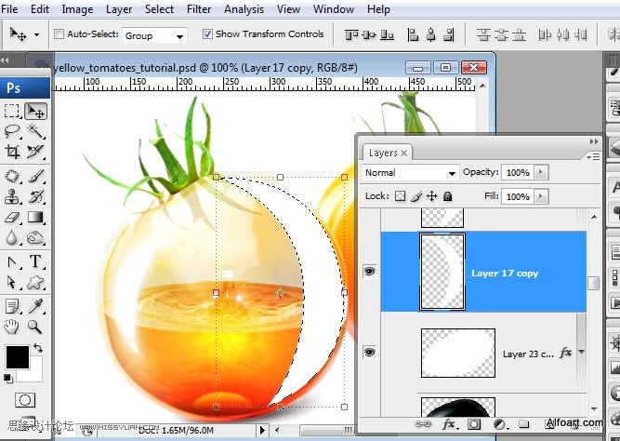The image size is (620, 441).
Task: Hide Layer 17 copy with eye icon
Action: pos(369,271)
